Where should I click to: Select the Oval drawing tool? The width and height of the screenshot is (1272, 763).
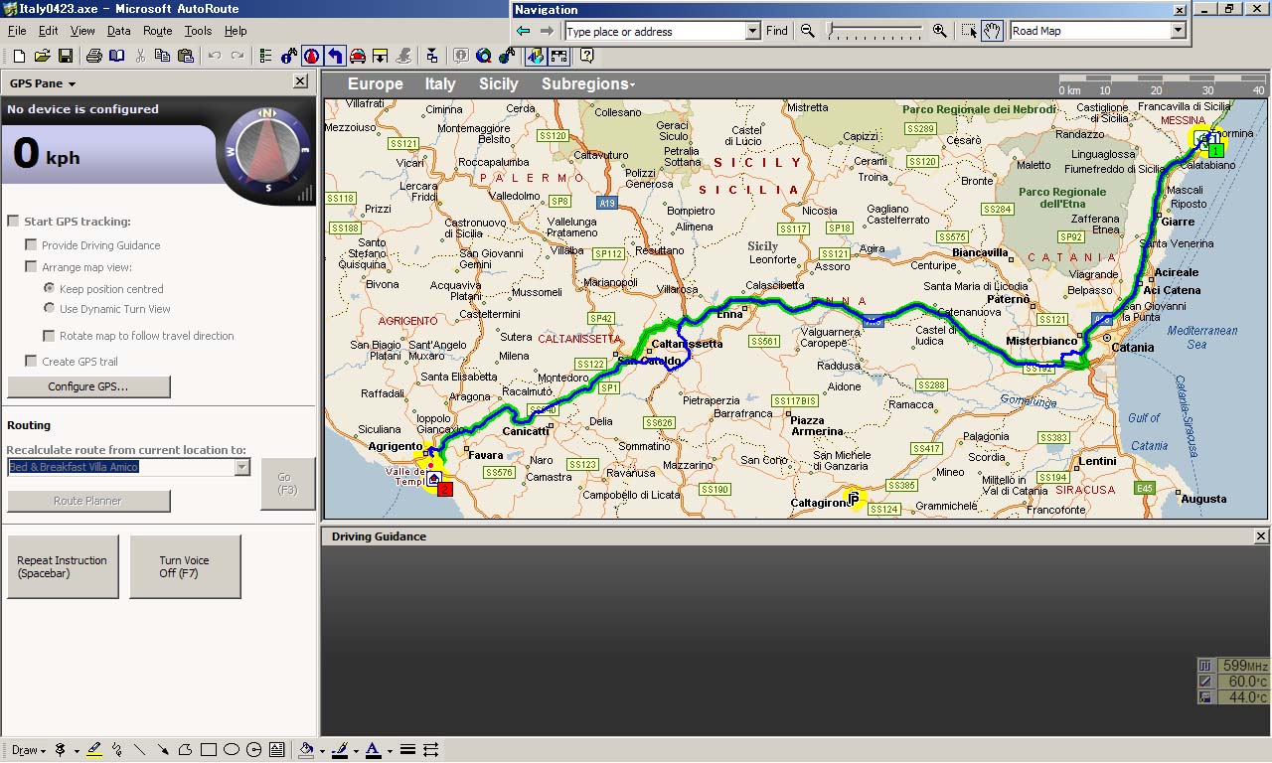pos(231,750)
